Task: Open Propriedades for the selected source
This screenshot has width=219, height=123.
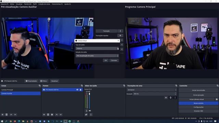Action: click(31, 81)
